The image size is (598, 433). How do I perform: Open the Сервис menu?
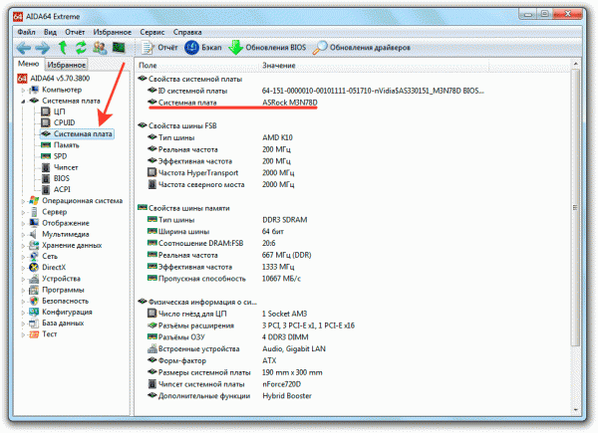point(152,32)
